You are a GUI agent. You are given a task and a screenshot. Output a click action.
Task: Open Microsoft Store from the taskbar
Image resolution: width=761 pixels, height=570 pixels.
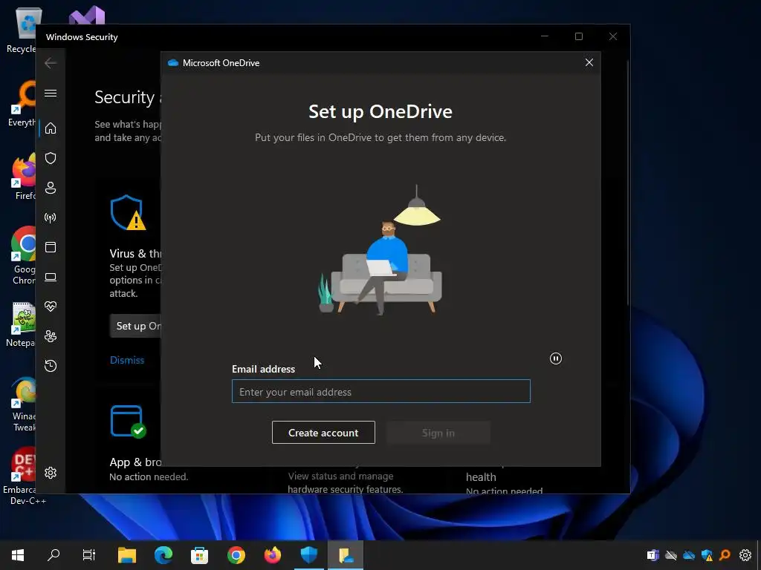(x=199, y=555)
